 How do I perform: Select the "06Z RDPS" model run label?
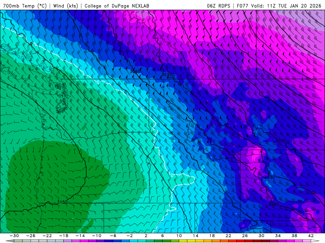coord(219,6)
